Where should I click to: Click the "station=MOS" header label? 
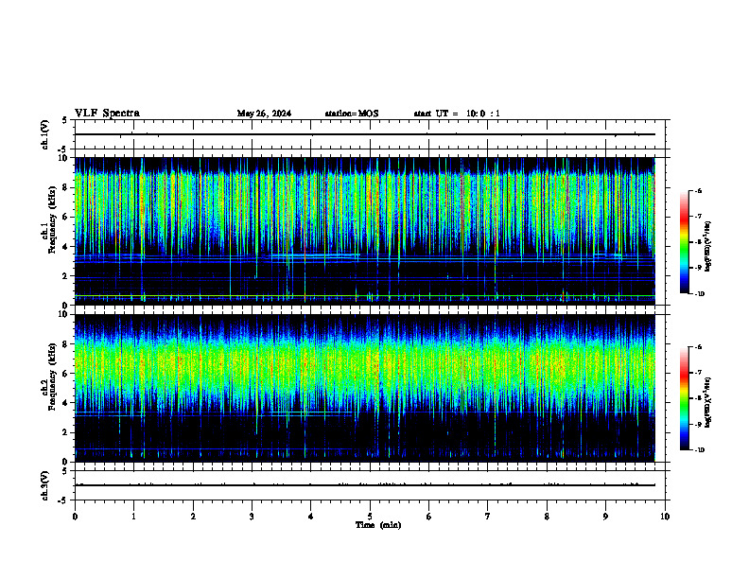[352, 114]
